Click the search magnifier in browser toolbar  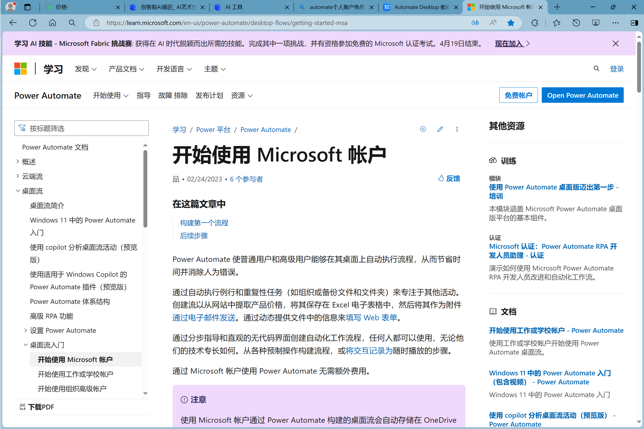pyautogui.click(x=72, y=23)
